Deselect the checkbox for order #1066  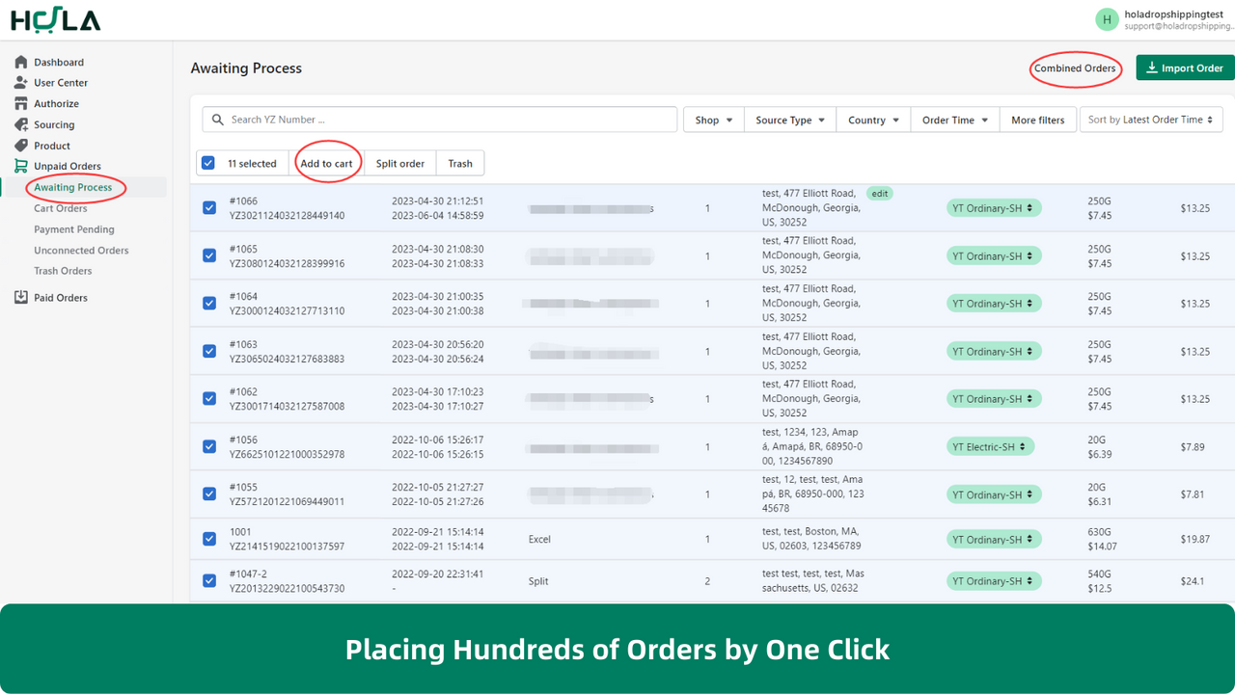[x=208, y=207]
